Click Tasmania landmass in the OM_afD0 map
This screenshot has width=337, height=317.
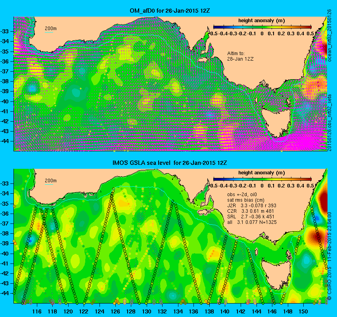pyautogui.click(x=277, y=122)
